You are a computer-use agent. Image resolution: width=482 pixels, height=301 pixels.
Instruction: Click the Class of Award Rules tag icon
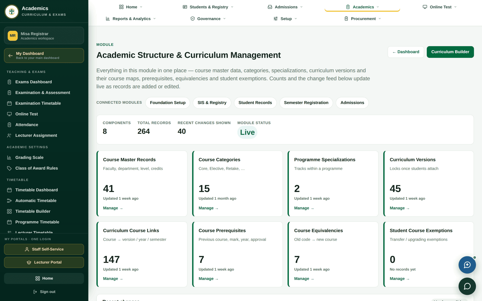(9, 168)
